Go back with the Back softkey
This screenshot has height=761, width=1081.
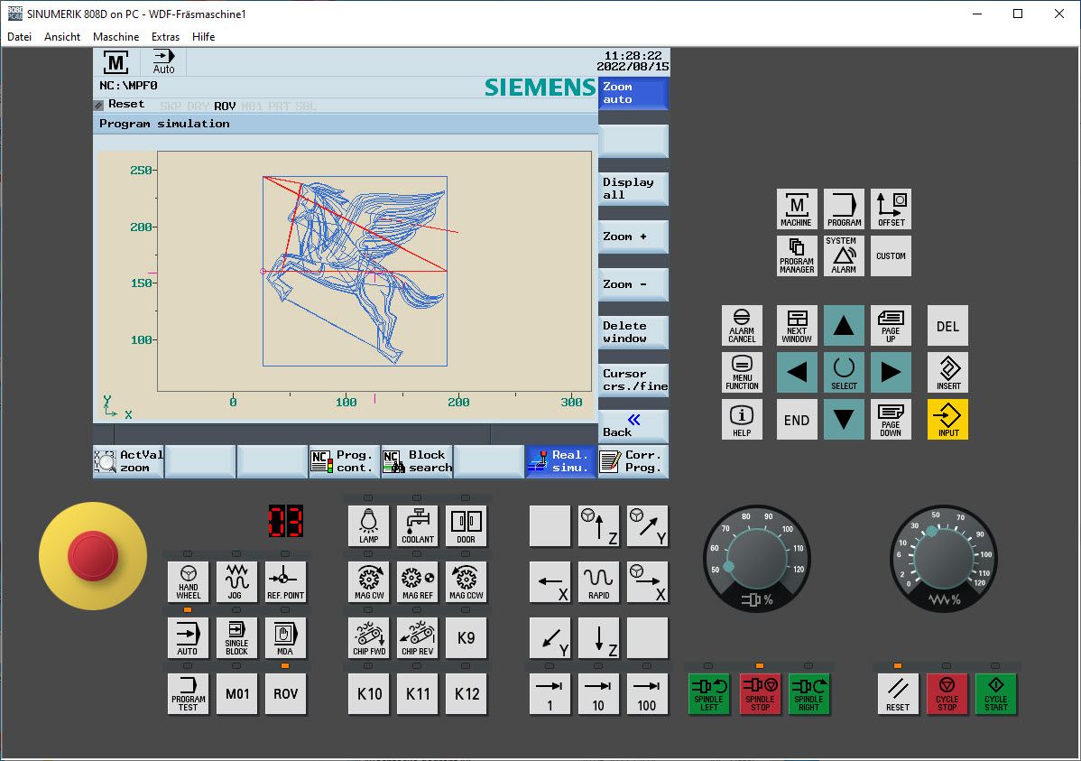(633, 426)
